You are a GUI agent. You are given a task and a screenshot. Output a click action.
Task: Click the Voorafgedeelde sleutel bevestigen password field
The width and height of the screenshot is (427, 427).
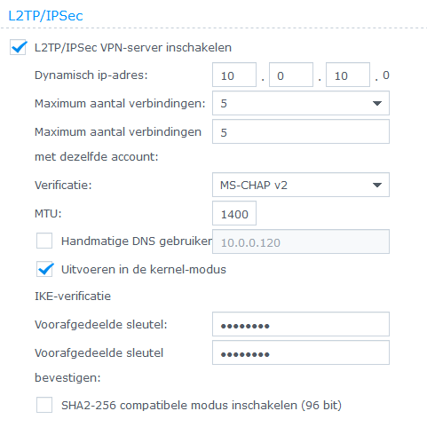pos(301,352)
